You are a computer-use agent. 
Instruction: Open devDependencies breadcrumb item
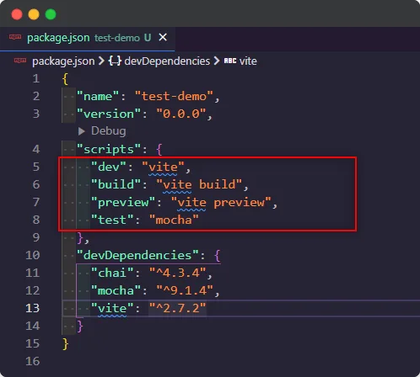[x=167, y=61]
